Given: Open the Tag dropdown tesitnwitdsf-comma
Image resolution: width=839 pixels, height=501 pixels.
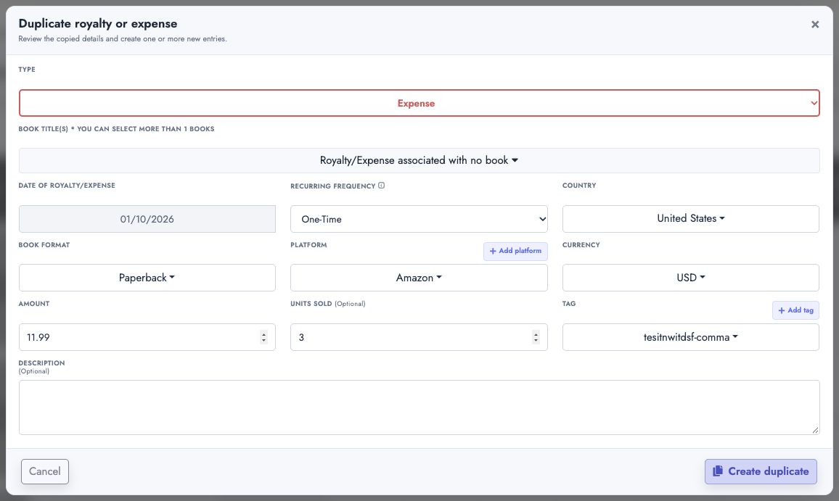Looking at the screenshot, I should coord(690,337).
